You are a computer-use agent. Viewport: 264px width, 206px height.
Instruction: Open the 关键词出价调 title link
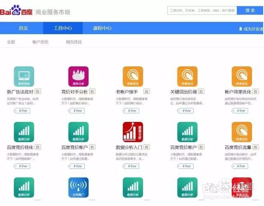(184, 91)
